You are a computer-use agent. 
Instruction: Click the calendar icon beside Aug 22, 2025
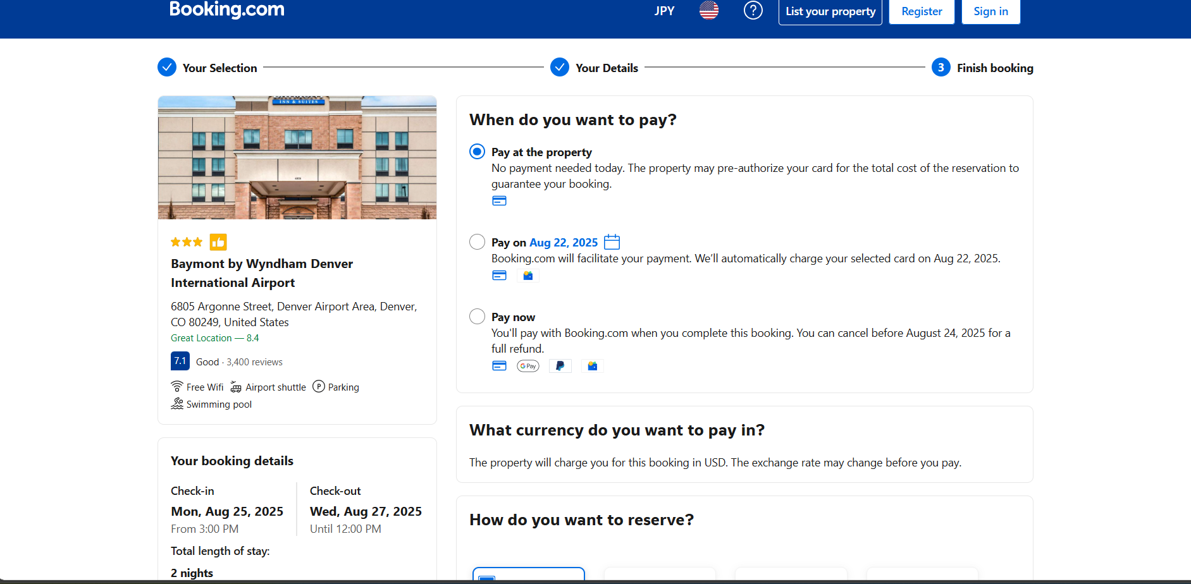pyautogui.click(x=612, y=242)
